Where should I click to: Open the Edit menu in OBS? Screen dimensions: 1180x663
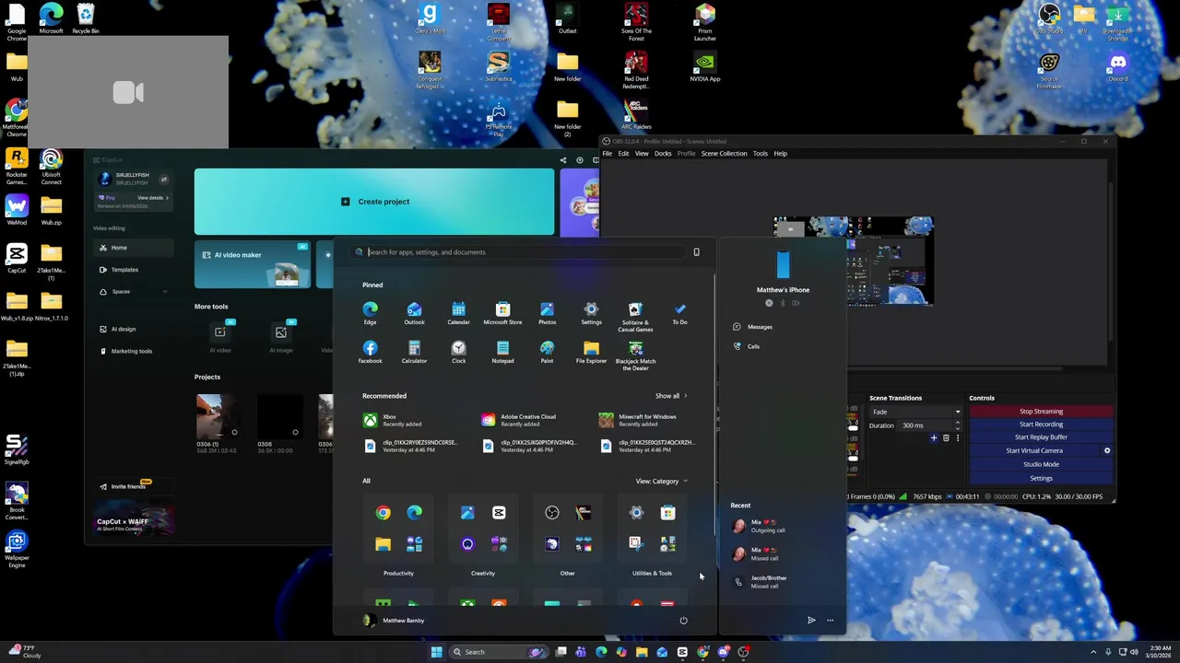[x=623, y=154]
